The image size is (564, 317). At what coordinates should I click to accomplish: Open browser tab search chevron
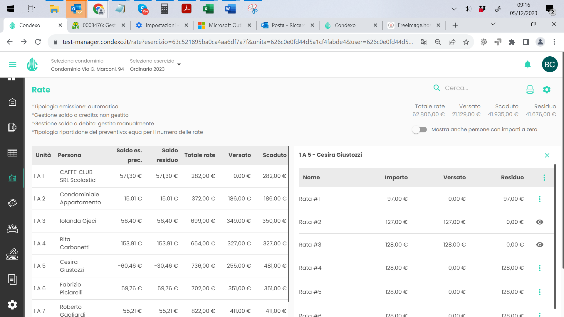click(x=493, y=24)
